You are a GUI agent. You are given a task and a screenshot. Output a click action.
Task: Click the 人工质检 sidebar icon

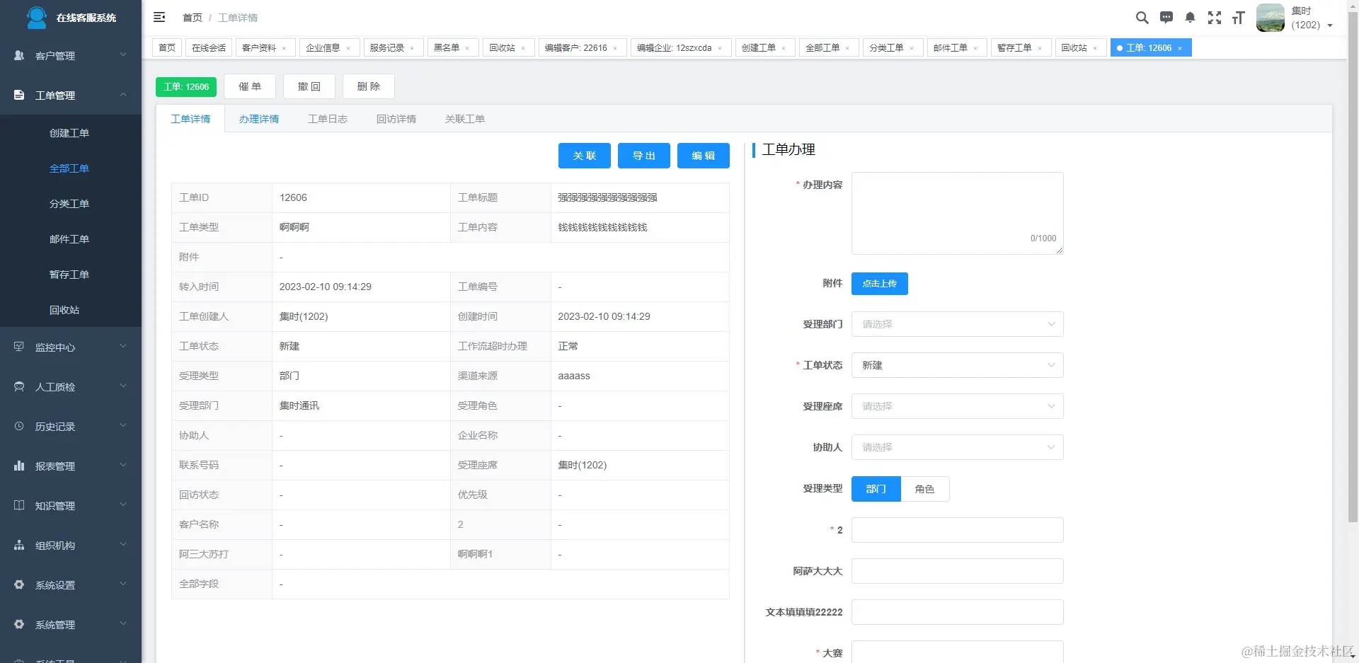(19, 386)
